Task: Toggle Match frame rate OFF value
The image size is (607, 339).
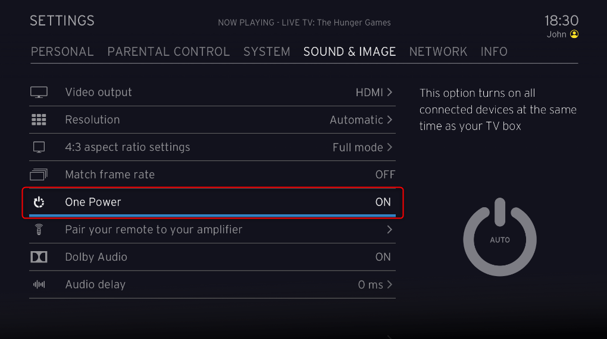Action: pos(384,175)
